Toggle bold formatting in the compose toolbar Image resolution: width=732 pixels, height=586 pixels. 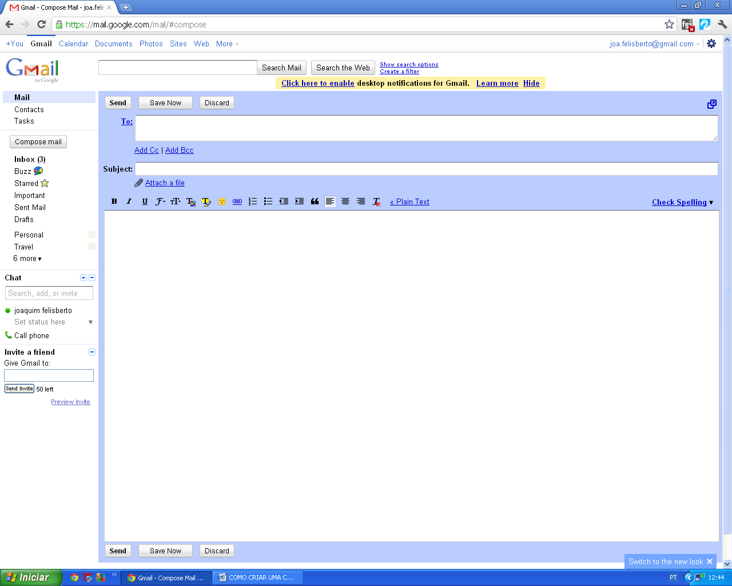pyautogui.click(x=114, y=201)
